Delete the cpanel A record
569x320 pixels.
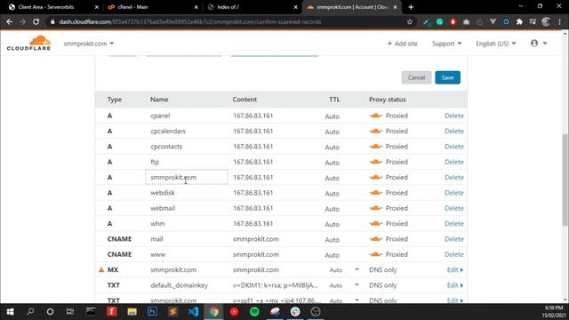pos(454,116)
